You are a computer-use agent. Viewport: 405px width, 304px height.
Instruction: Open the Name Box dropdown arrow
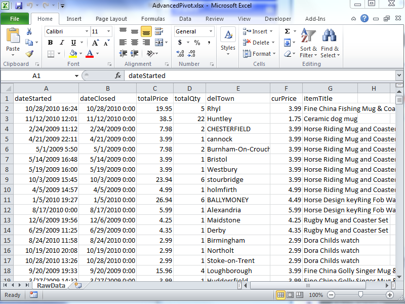pyautogui.click(x=76, y=75)
